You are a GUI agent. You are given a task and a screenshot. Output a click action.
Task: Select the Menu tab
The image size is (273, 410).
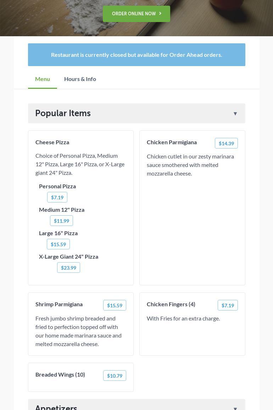coord(43,79)
